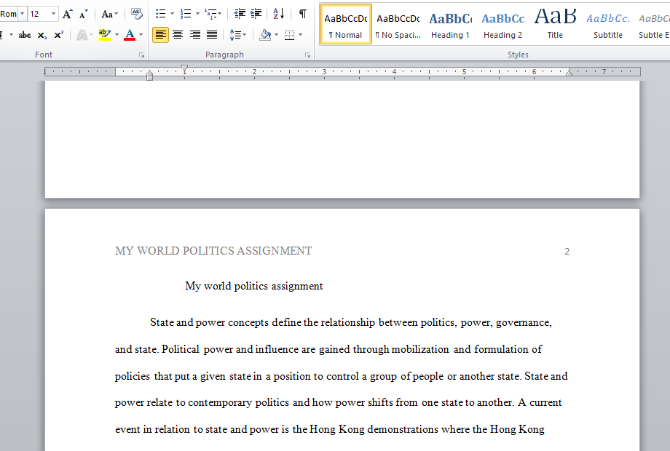Justify the paragraph text
The height and width of the screenshot is (451, 670).
(212, 35)
